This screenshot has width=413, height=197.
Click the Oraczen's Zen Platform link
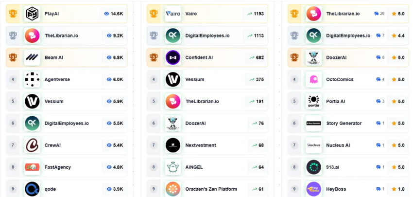pos(211,189)
